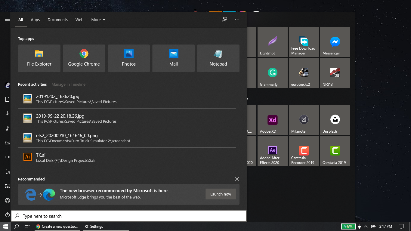This screenshot has width=411, height=231.
Task: Click the search feedback icon
Action: click(224, 20)
